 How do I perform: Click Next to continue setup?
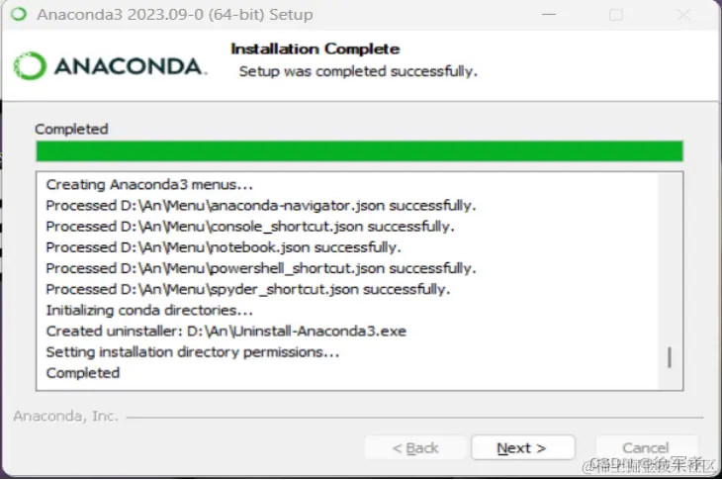tap(523, 447)
